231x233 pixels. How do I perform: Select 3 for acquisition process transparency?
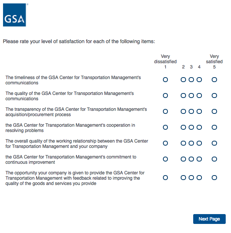191,112
